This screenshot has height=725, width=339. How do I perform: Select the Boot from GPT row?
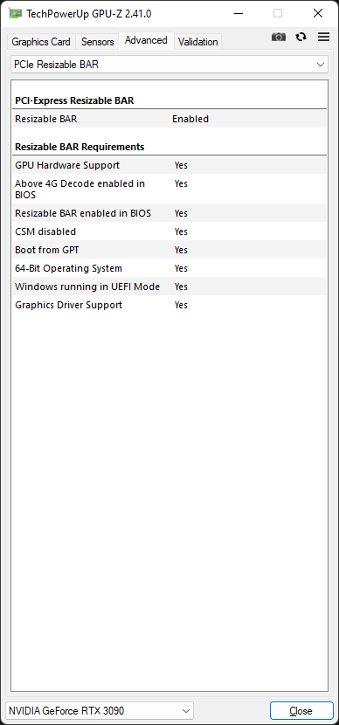[169, 250]
